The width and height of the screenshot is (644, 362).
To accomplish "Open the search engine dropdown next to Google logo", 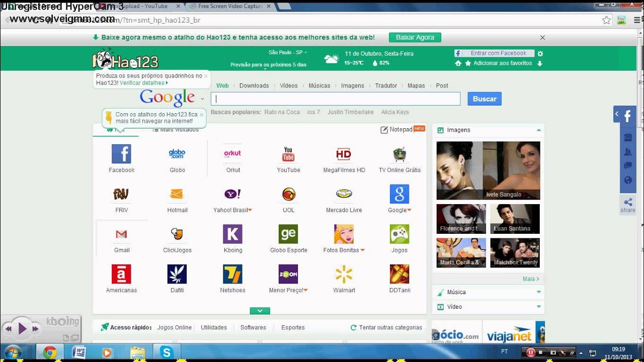I will point(202,99).
